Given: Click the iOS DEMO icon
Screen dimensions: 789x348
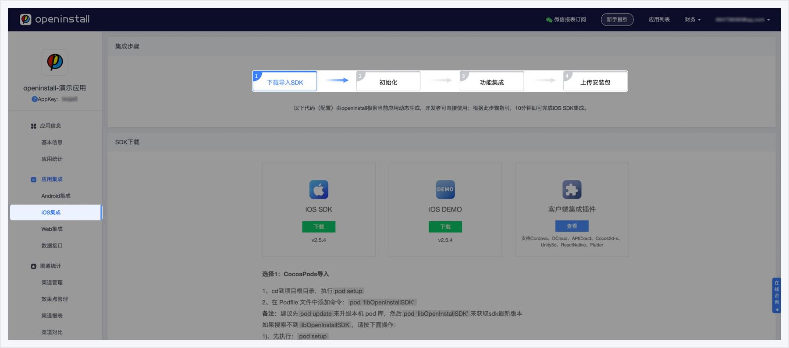Looking at the screenshot, I should tap(445, 189).
